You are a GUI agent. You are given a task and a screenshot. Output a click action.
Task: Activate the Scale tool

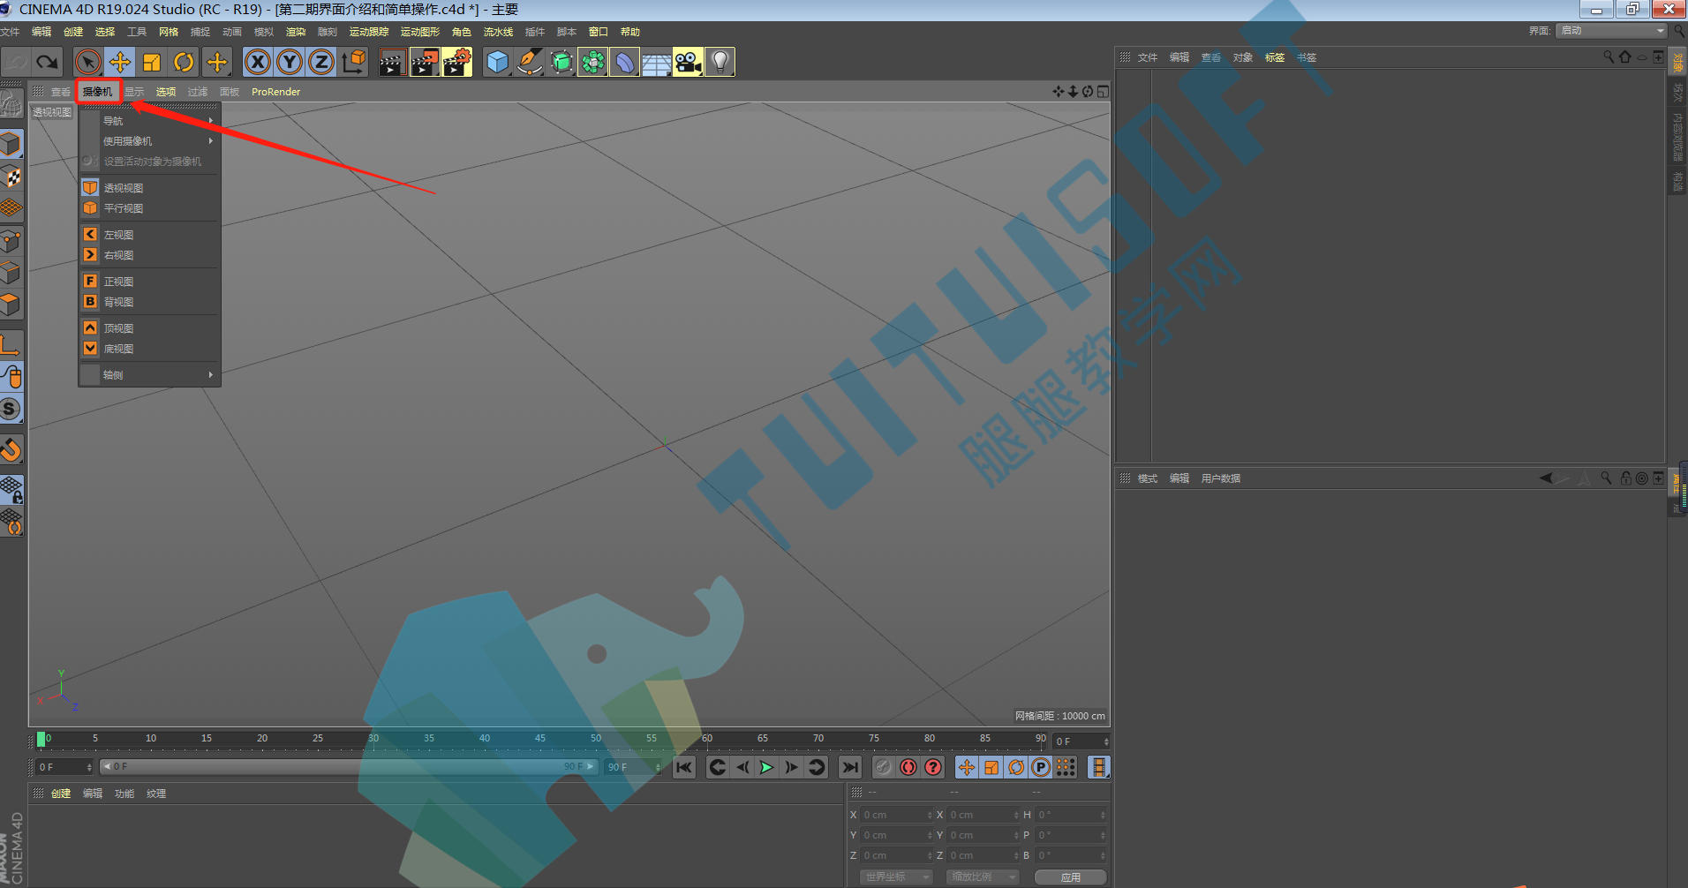coord(152,62)
